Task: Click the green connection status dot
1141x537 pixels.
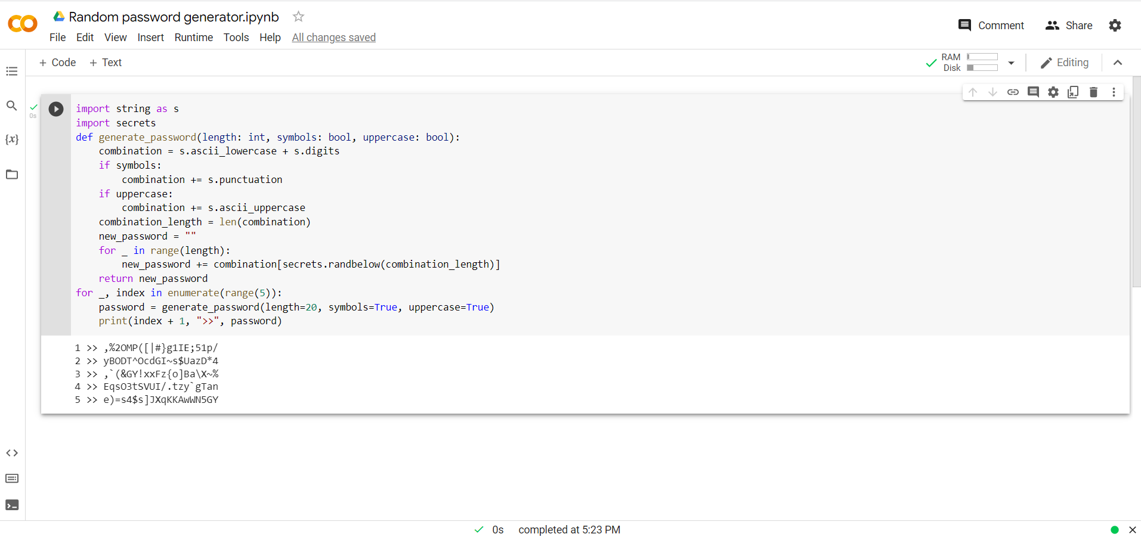Action: point(1115,530)
